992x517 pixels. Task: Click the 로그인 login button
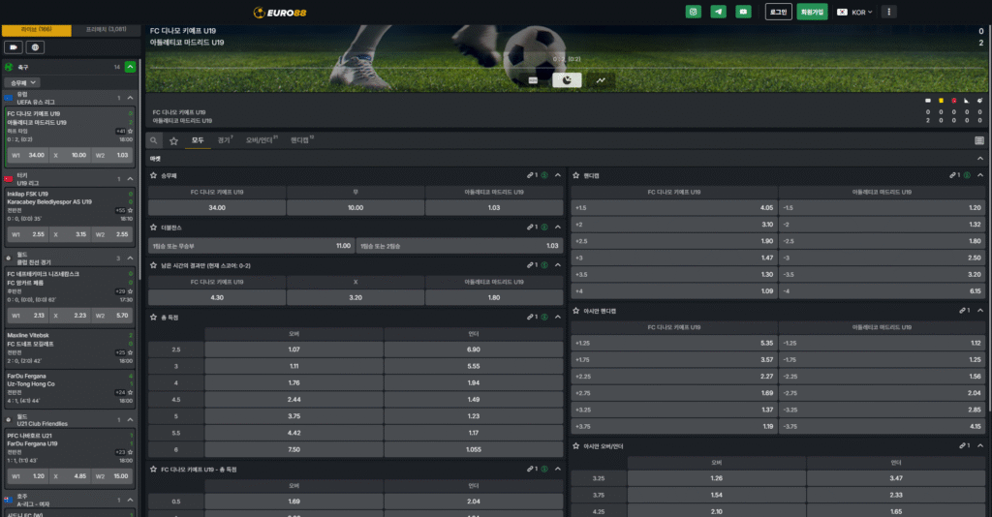pos(778,12)
